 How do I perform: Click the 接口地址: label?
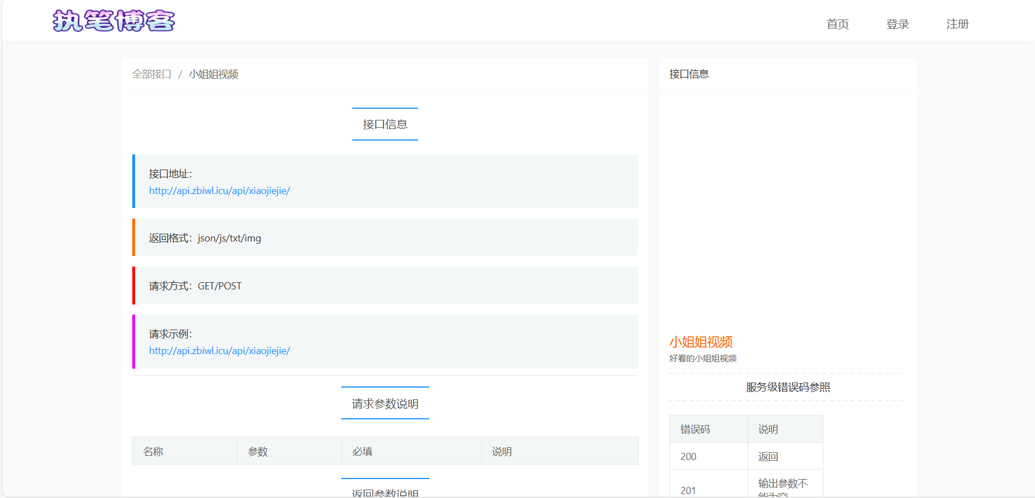[x=170, y=174]
